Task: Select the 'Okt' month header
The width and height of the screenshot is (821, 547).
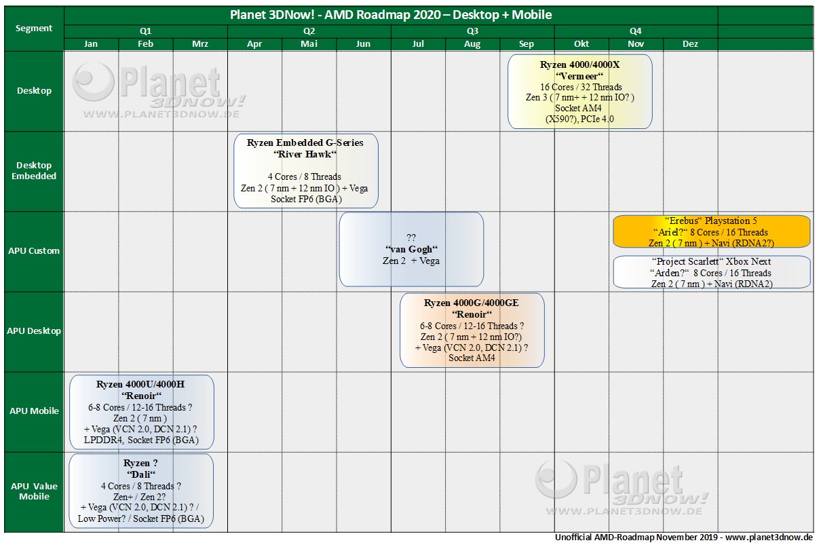Action: [x=581, y=44]
